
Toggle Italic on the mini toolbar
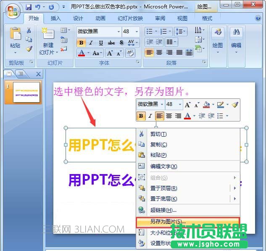pos(150,116)
